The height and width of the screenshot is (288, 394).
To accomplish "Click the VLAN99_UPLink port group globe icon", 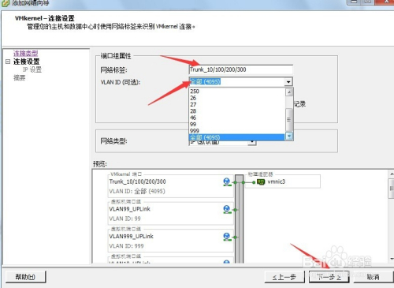I will [x=227, y=209].
